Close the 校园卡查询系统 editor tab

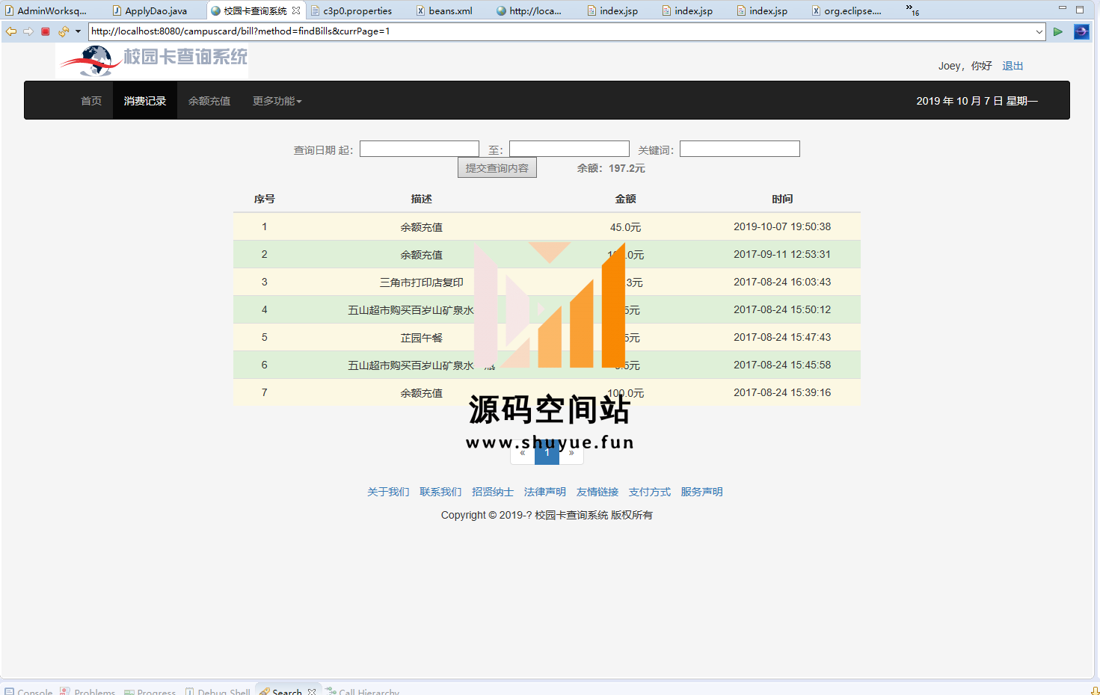click(296, 10)
